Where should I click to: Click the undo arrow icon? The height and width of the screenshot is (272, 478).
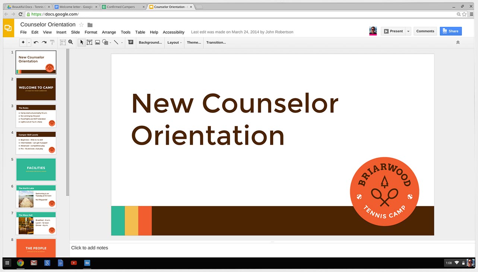tap(36, 42)
